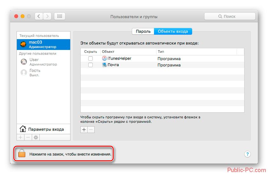
Task: Sort the list by Тип column header
Action: [x=196, y=52]
